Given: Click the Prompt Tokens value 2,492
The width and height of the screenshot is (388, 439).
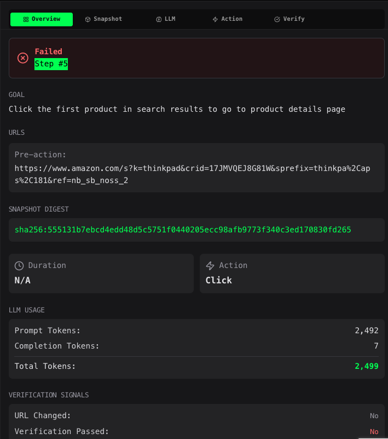Looking at the screenshot, I should click(366, 330).
